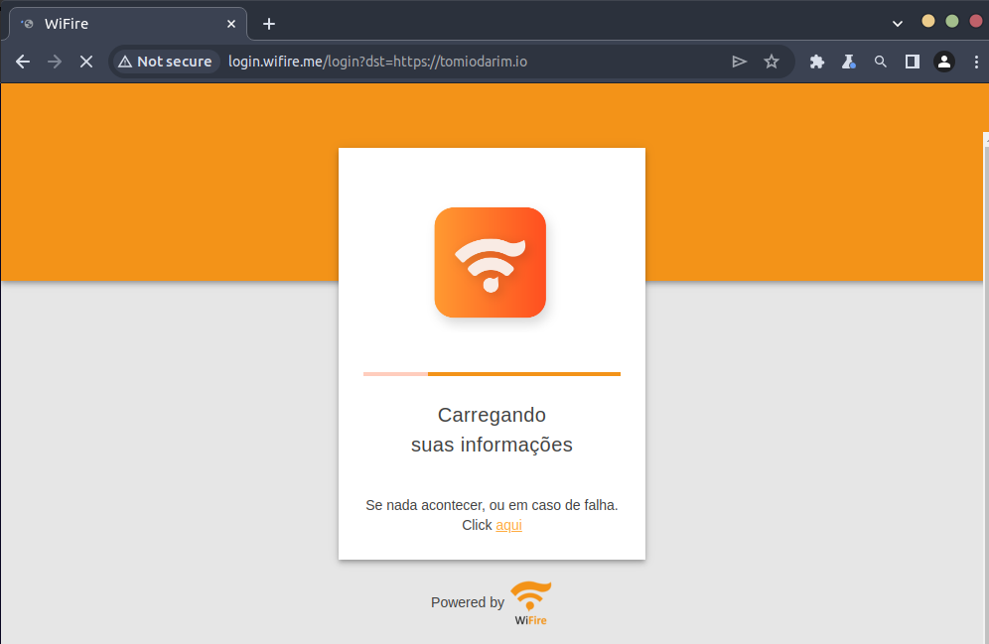Viewport: 989px width, 644px height.
Task: Bookmark this page with the star
Action: pos(772,62)
